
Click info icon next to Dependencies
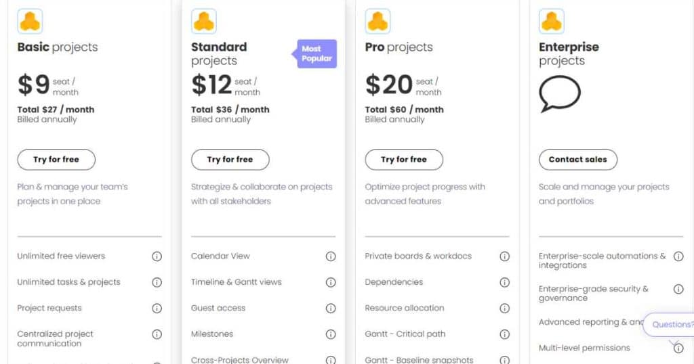[x=504, y=282]
